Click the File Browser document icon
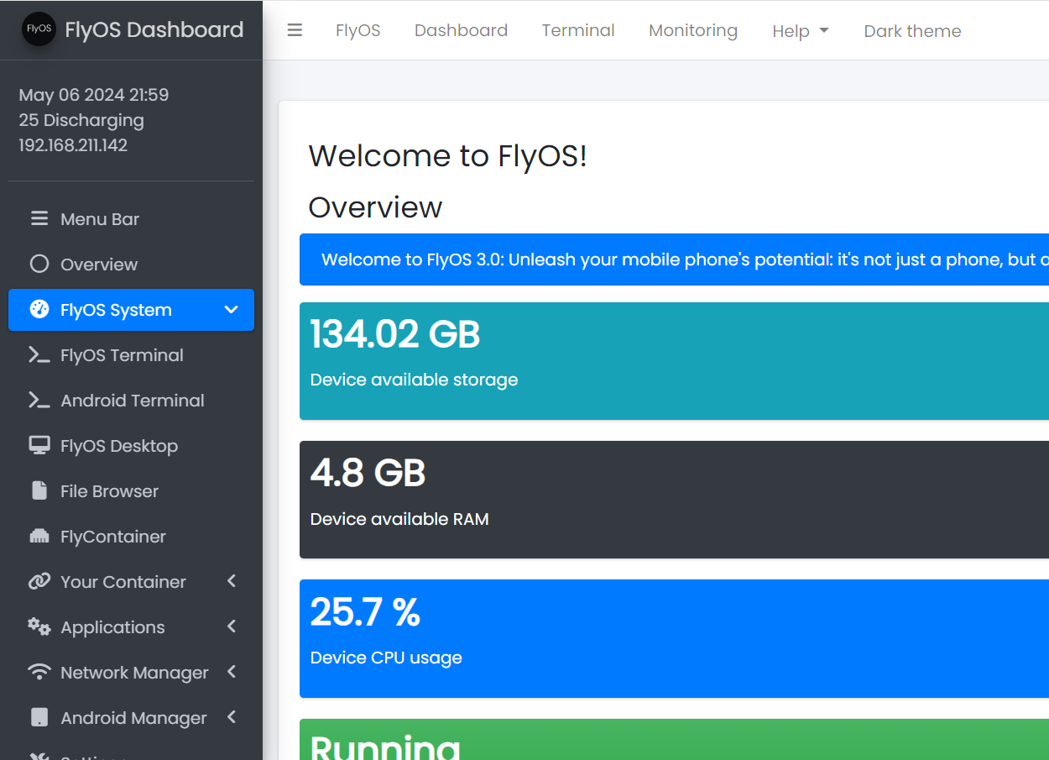This screenshot has height=760, width=1049. click(39, 491)
